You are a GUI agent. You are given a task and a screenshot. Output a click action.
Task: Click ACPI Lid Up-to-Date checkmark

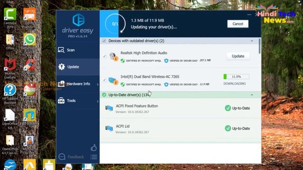228,128
